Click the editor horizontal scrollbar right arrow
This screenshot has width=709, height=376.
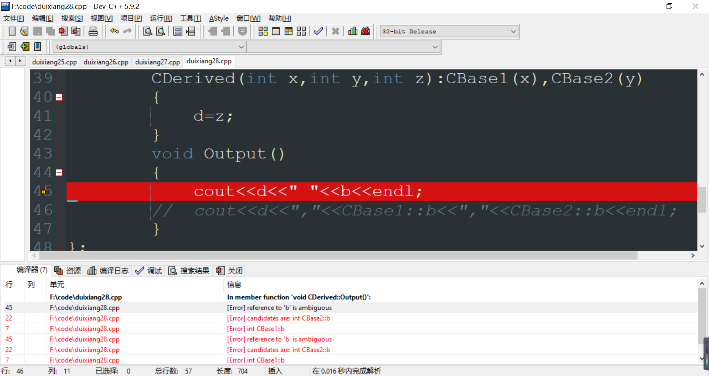pos(693,255)
